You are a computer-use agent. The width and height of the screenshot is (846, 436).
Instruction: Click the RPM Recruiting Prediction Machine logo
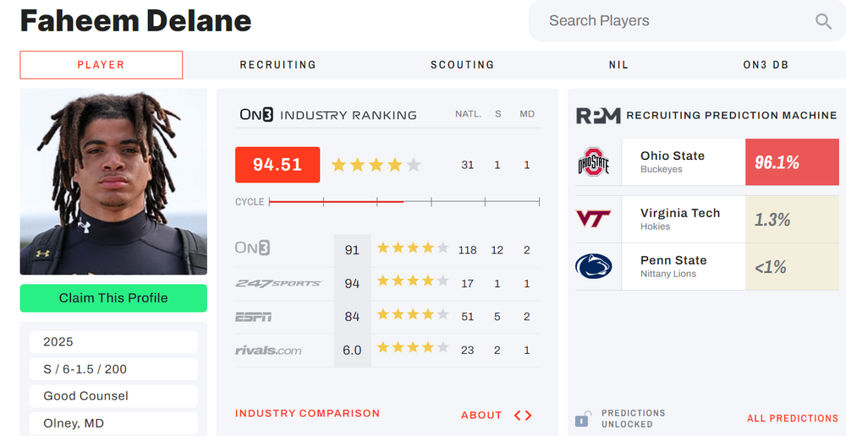pyautogui.click(x=598, y=116)
